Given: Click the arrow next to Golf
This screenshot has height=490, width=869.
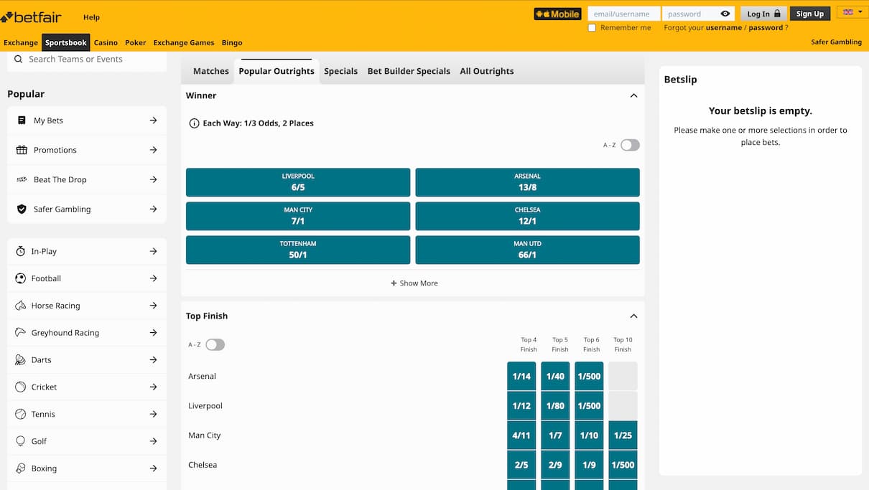Looking at the screenshot, I should pyautogui.click(x=153, y=441).
